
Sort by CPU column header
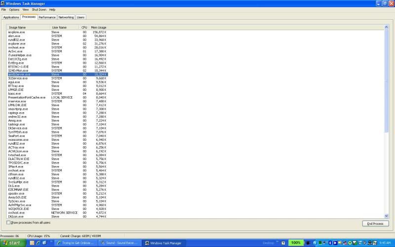84,27
